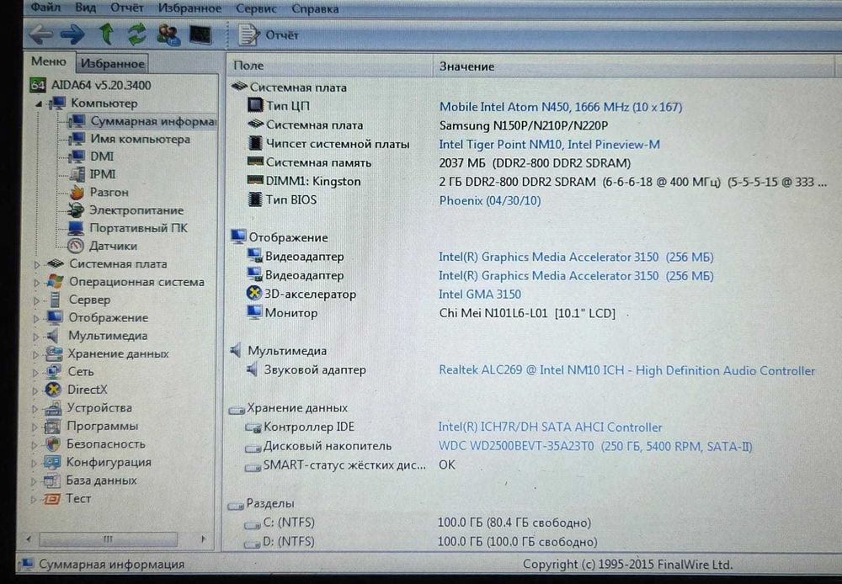Open the Избранное menu in menu bar

tap(189, 8)
